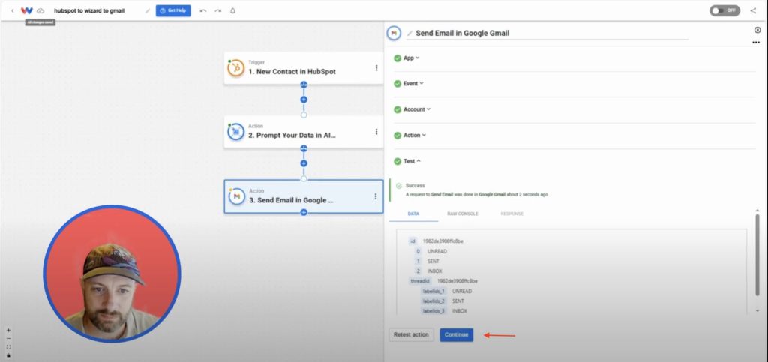Zoom in on the canvas
The image size is (768, 362).
[8, 331]
